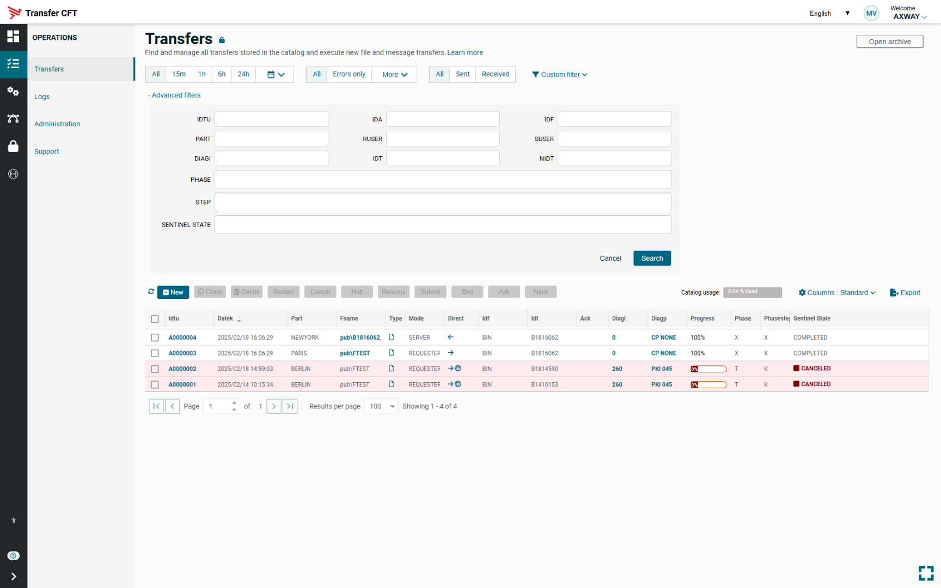This screenshot has height=588, width=941.
Task: Open Results per page dropdown
Action: click(x=382, y=406)
